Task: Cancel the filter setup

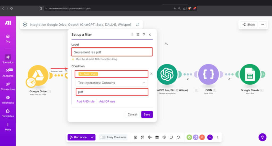Action: (x=132, y=114)
